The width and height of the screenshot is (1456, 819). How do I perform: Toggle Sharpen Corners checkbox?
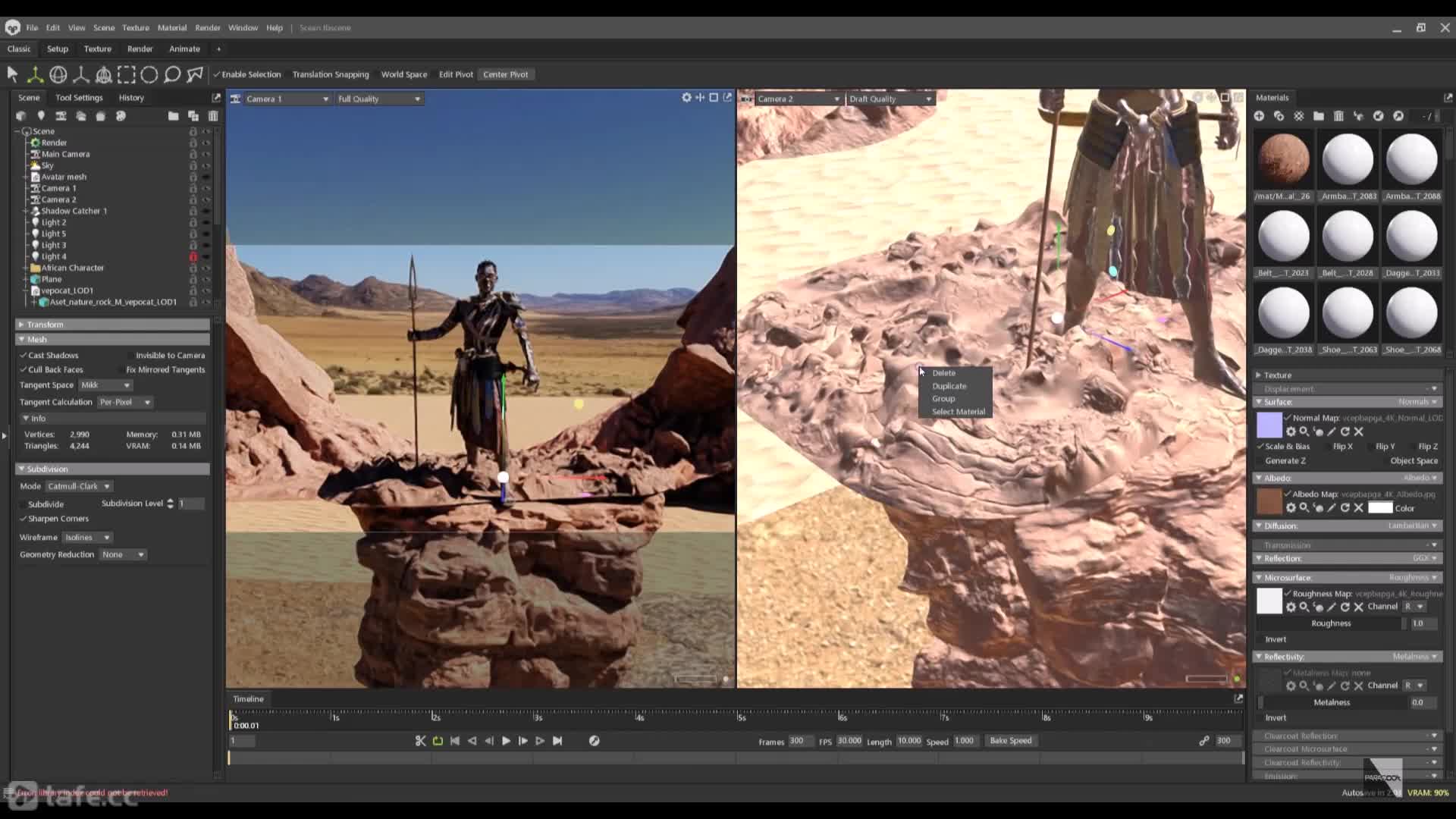23,519
